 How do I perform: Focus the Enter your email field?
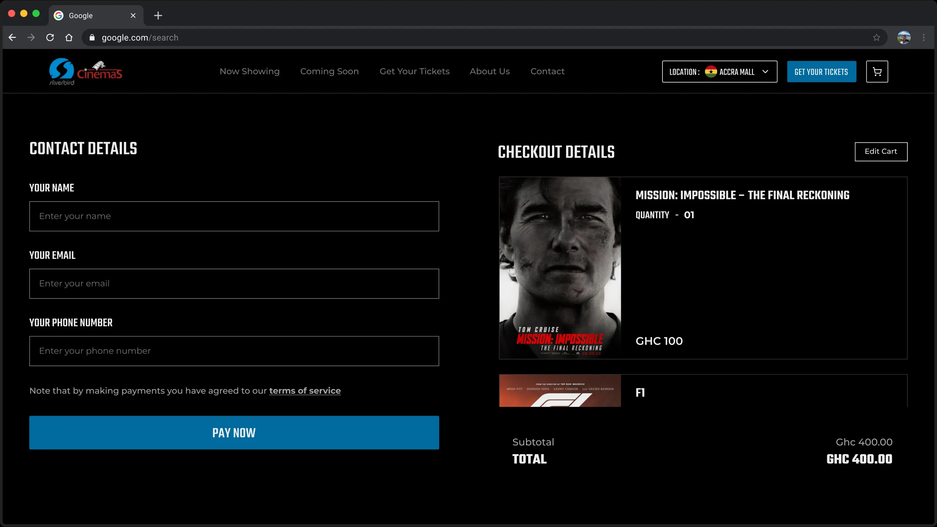click(x=234, y=284)
